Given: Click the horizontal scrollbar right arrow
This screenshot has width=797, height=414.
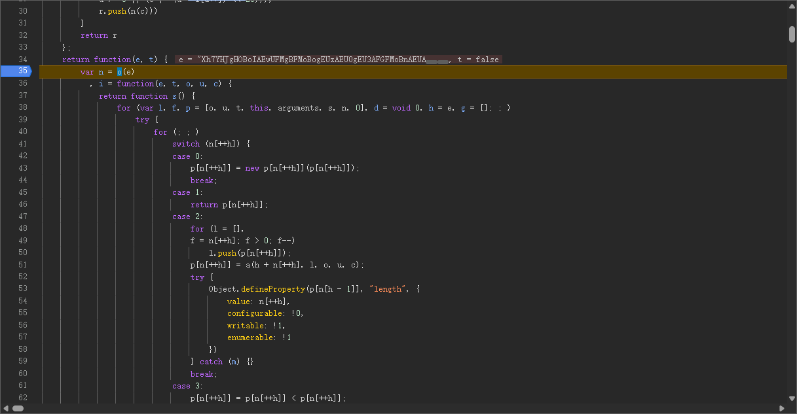Looking at the screenshot, I should pyautogui.click(x=781, y=408).
